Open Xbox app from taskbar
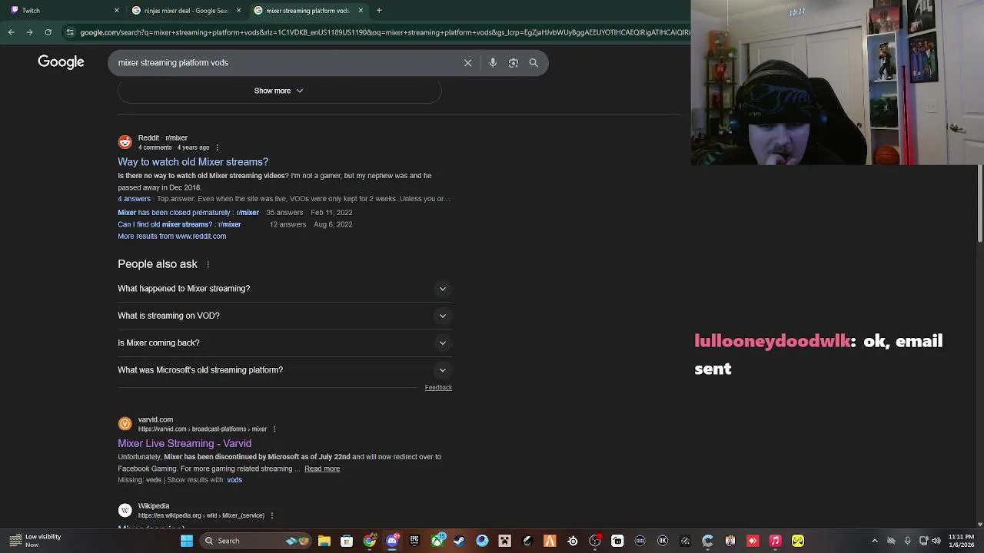This screenshot has height=553, width=984. (x=437, y=541)
